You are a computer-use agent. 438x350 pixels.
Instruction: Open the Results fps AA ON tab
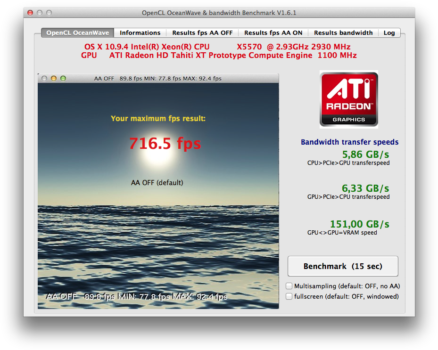273,33
